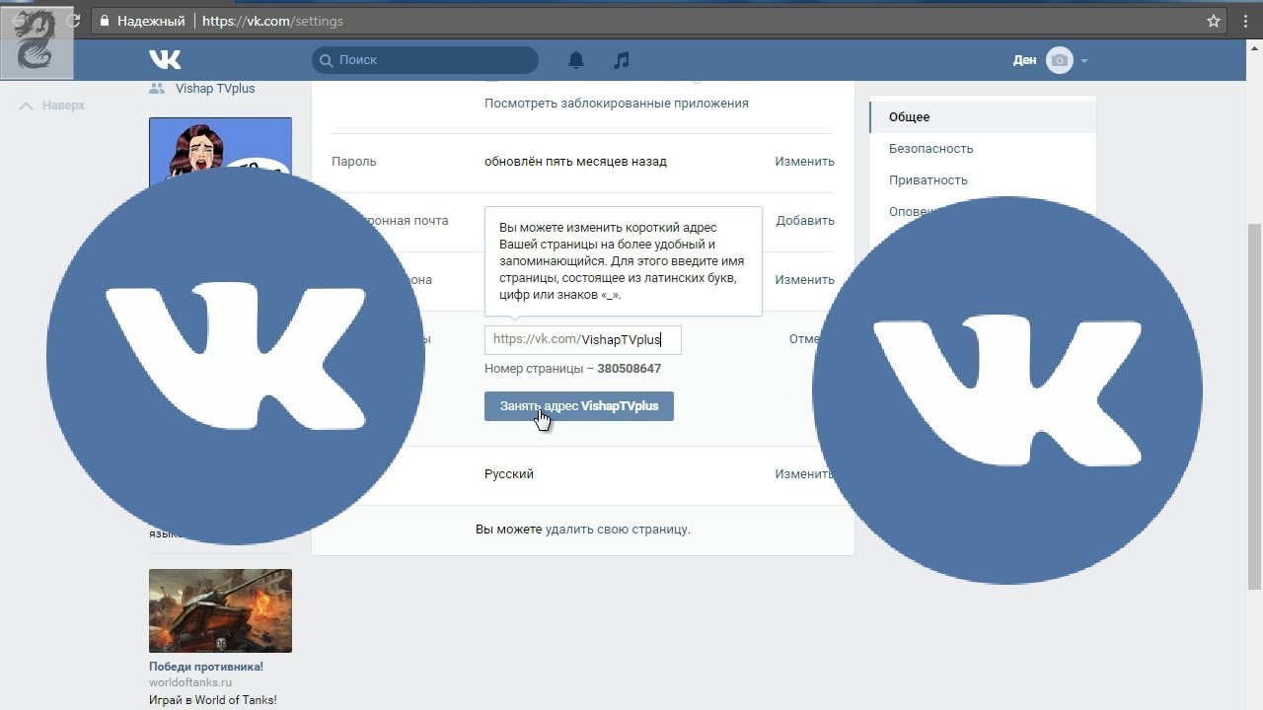Click Изменить in the Русский language row
This screenshot has width=1263, height=710.
(804, 474)
